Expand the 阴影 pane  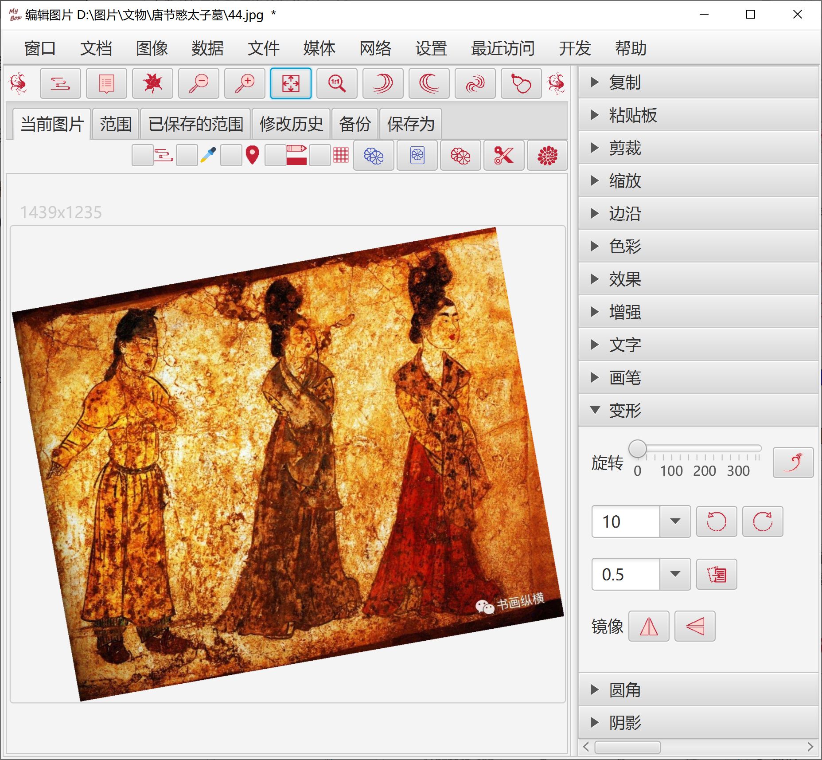698,723
